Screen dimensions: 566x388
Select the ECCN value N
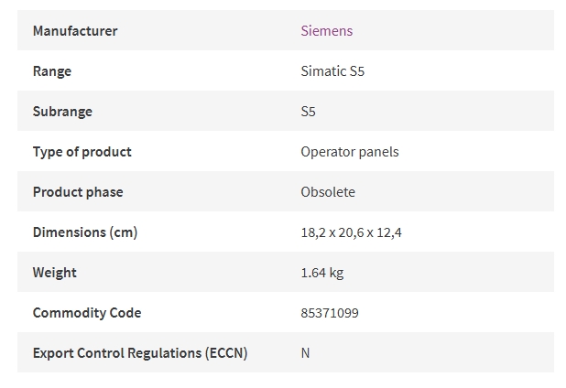click(305, 353)
